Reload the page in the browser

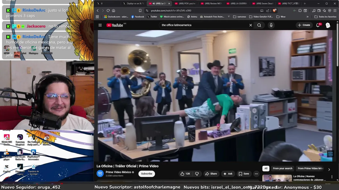108,11
